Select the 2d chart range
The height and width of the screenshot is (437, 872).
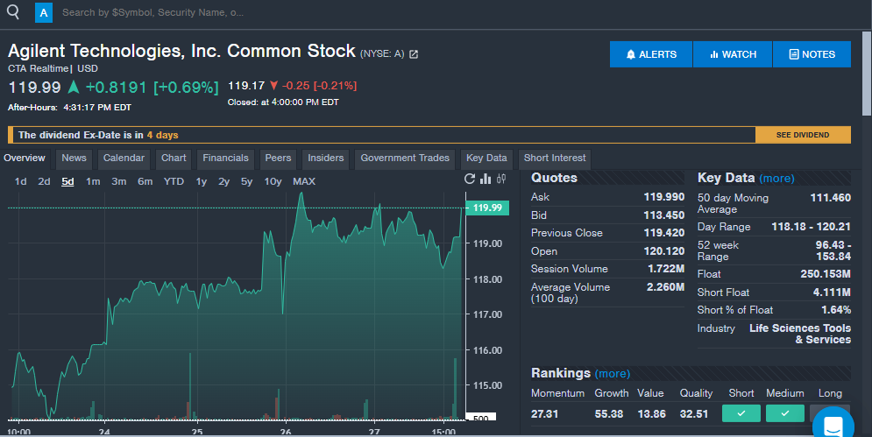pyautogui.click(x=44, y=182)
